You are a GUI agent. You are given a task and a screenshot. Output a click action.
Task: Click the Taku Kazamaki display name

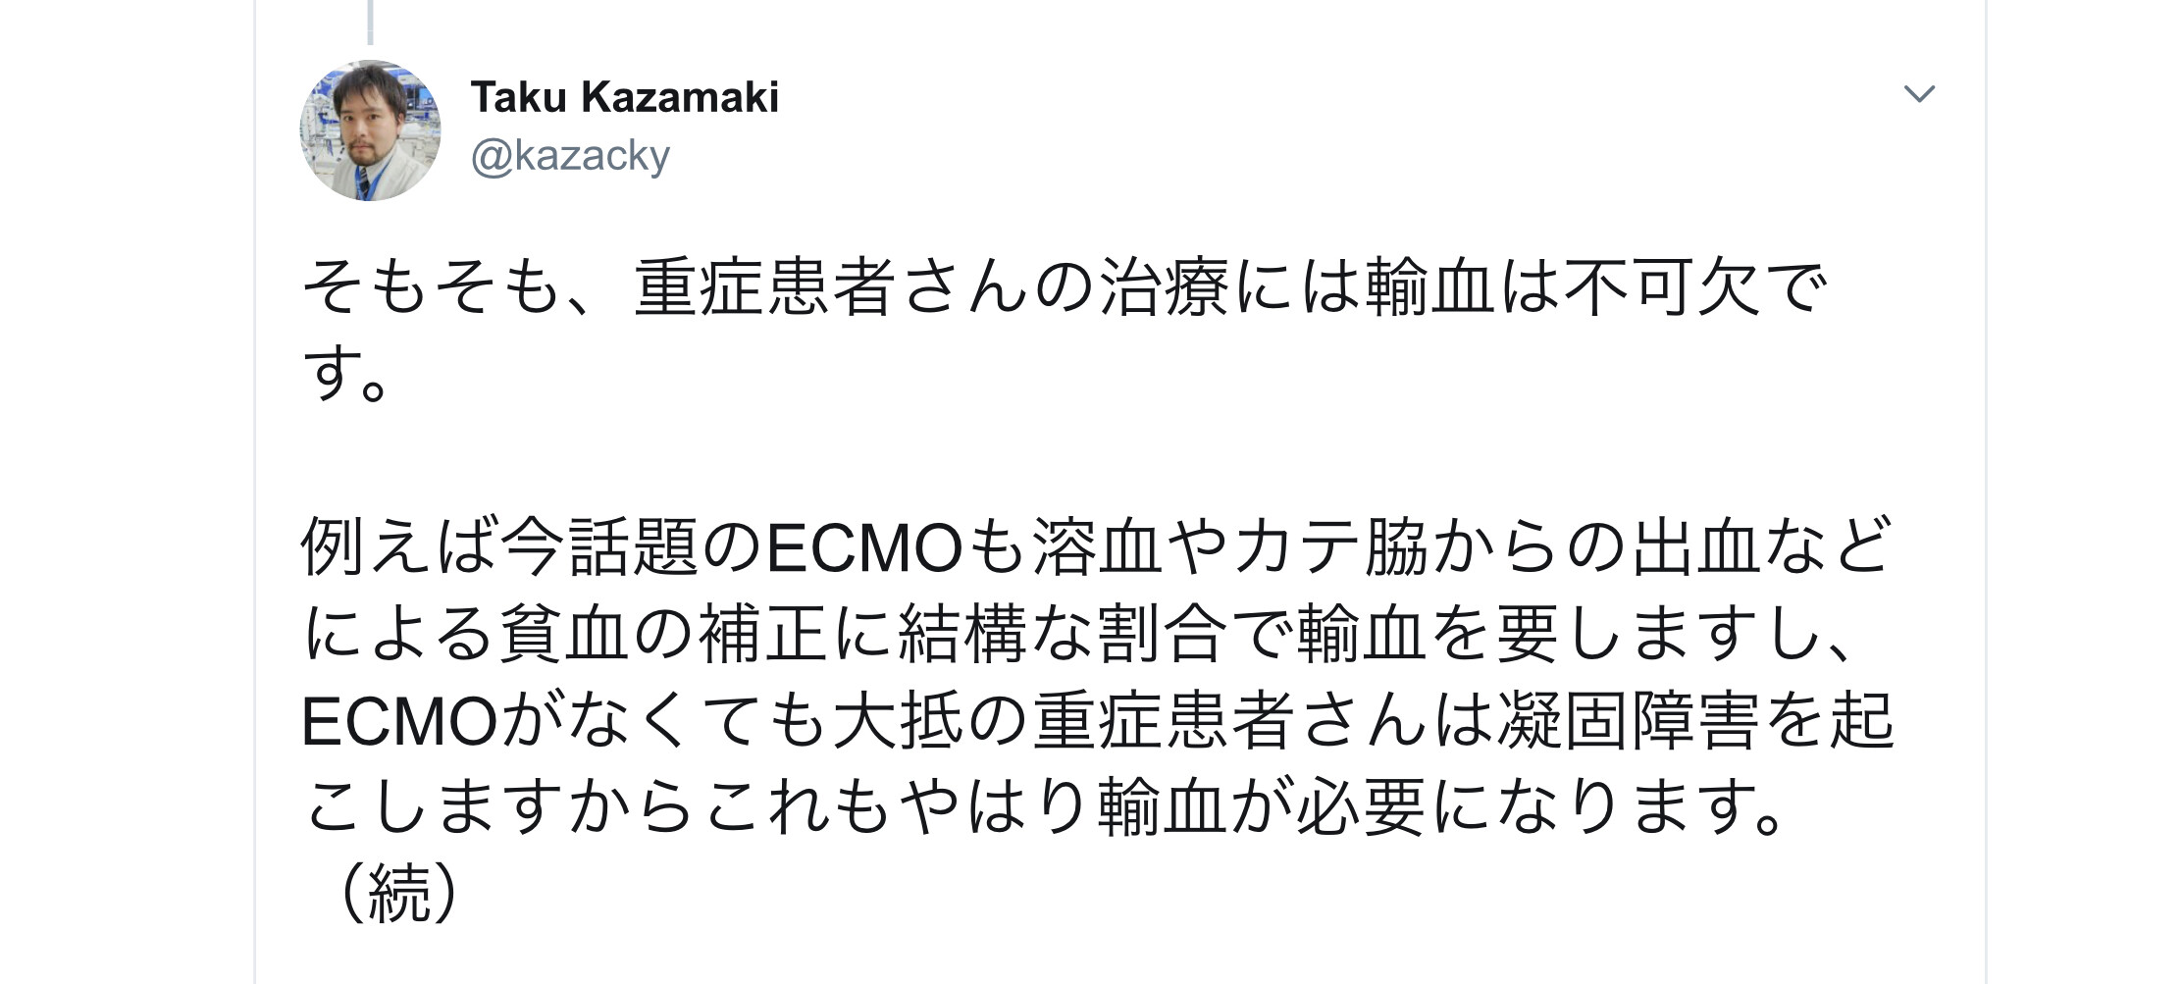[624, 97]
